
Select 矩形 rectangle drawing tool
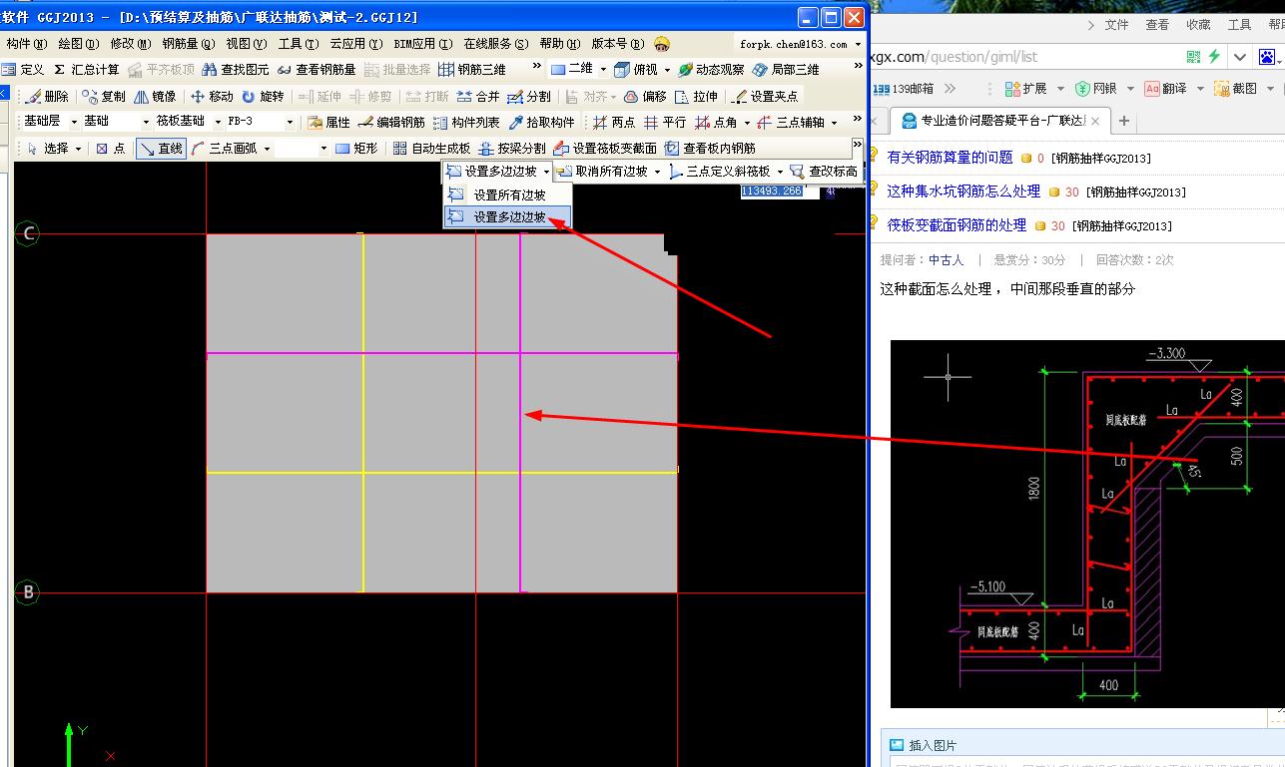point(356,148)
